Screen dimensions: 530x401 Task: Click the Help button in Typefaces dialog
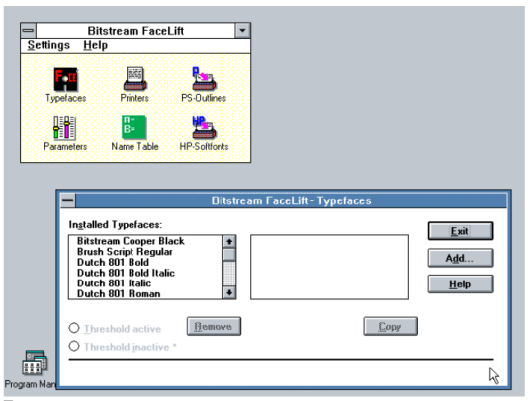coord(461,283)
